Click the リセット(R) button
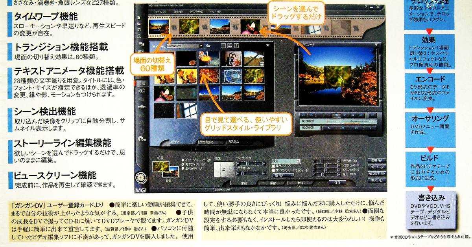This screenshot has height=247, width=472. [376, 167]
